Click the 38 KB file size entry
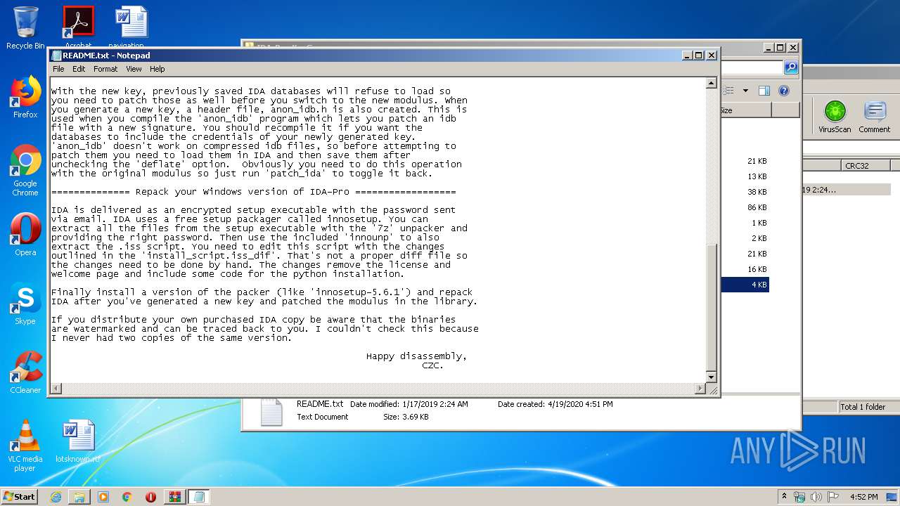The image size is (900, 506). coord(757,192)
